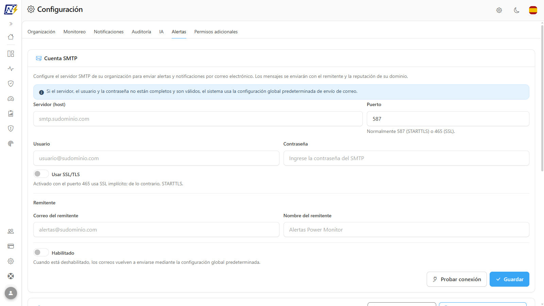Click the page vertical scrollbar
Screen dimensions: 544x306
tap(542, 98)
